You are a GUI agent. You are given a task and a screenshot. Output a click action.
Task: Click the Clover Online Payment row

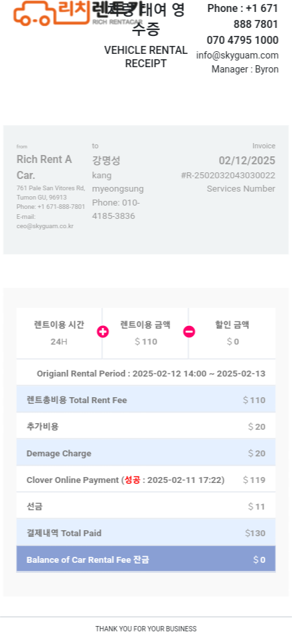click(146, 480)
